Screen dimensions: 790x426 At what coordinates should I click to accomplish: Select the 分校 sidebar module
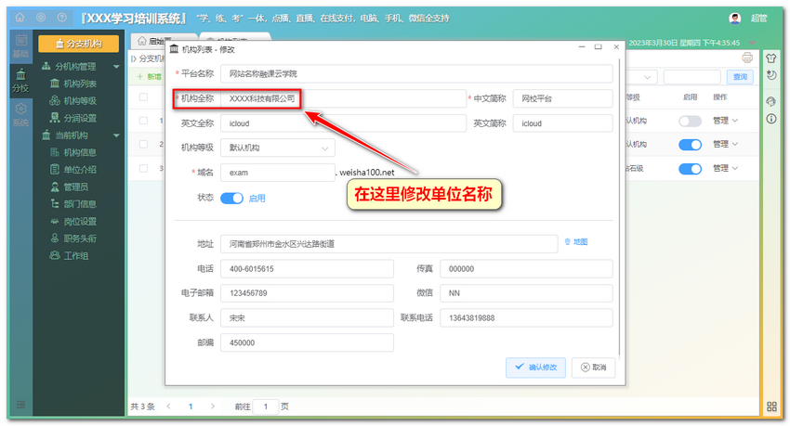coord(20,82)
